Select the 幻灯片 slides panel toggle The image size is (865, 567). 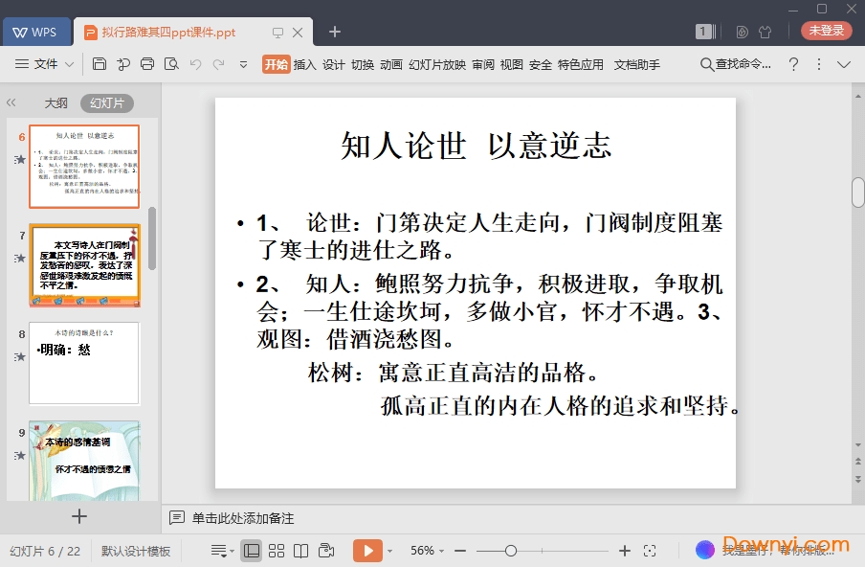[106, 103]
